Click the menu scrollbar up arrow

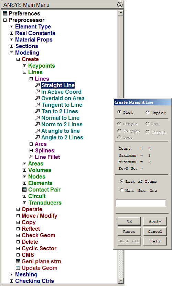(121, 13)
